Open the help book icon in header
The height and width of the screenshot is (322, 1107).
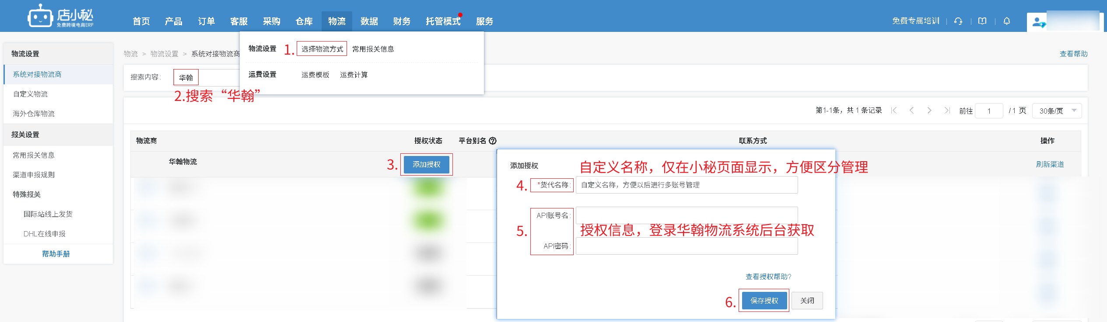point(982,21)
